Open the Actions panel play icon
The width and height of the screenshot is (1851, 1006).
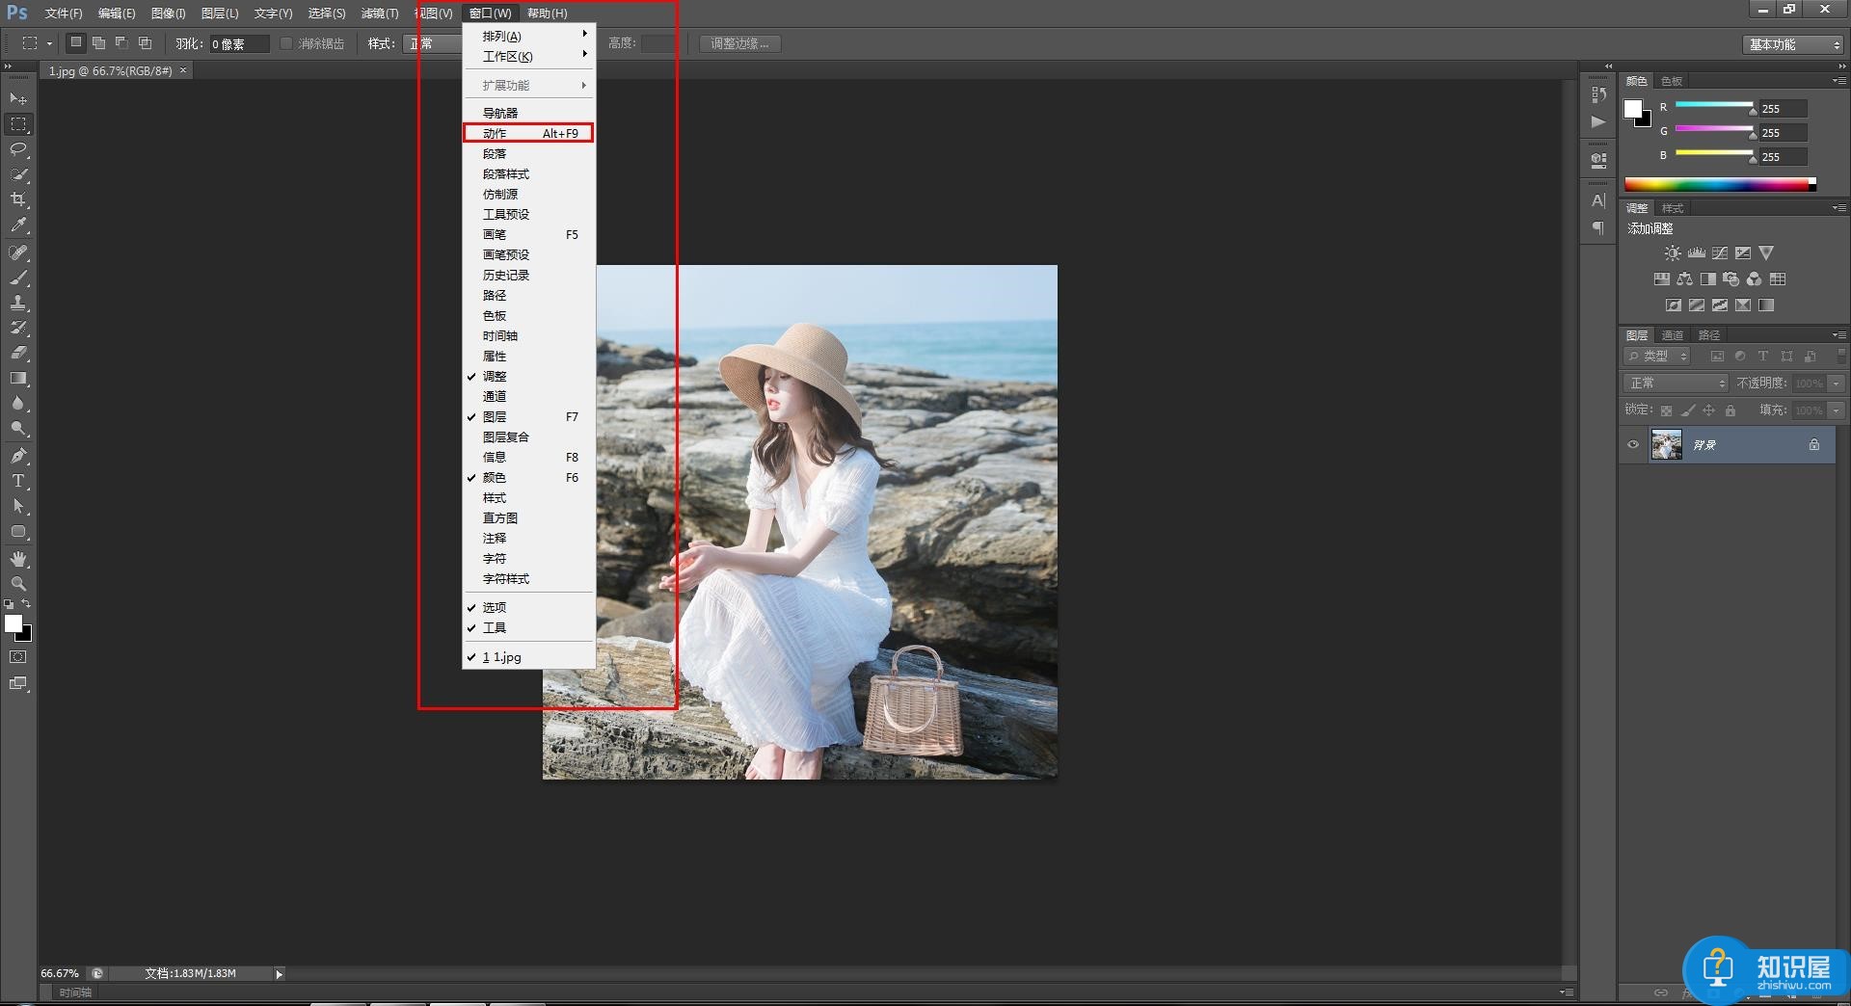point(1598,121)
